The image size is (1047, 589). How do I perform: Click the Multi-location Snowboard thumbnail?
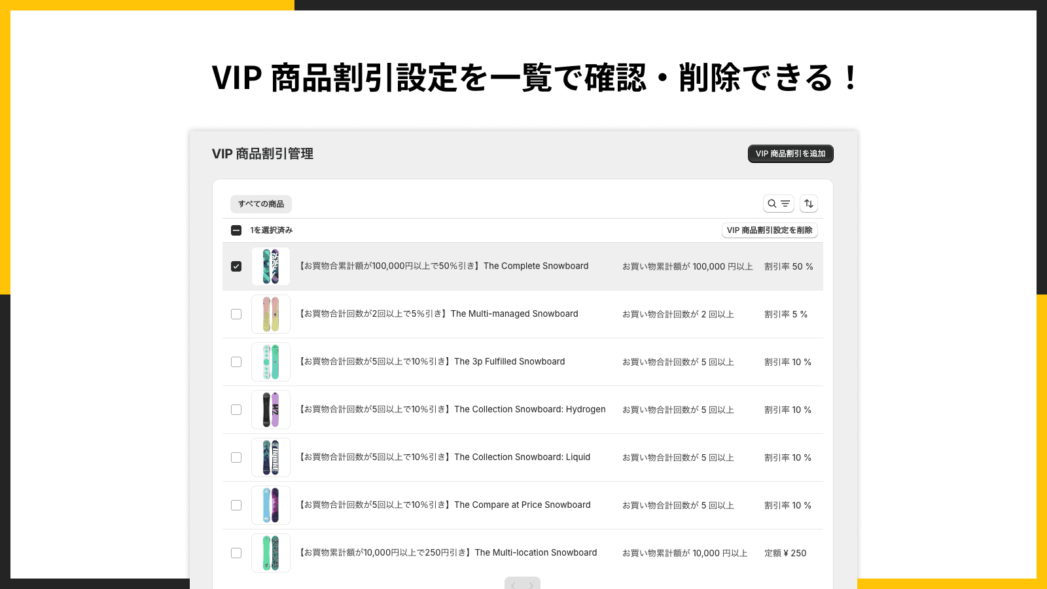click(x=271, y=553)
